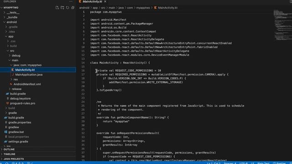This screenshot has height=164, width=292.
Task: Select the MainActivity.kt editor tab
Action: coord(92,1)
